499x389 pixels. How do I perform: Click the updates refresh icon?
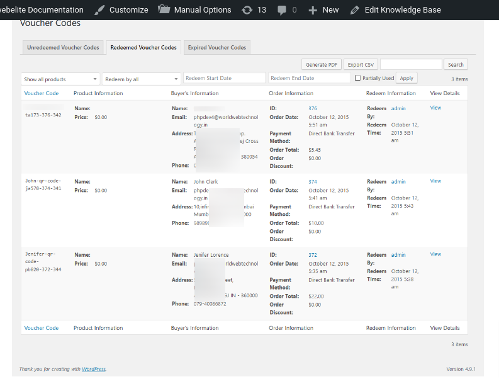[248, 10]
